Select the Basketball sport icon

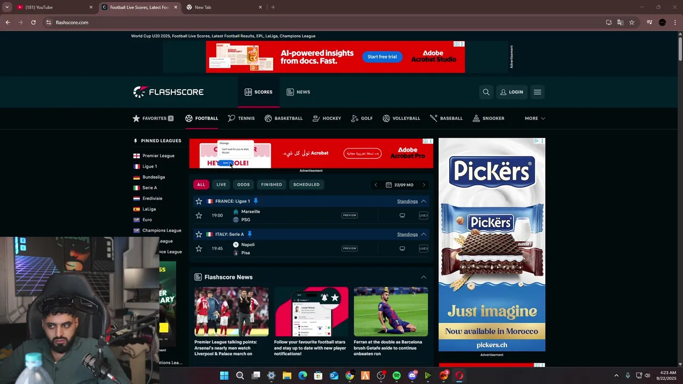tap(268, 118)
